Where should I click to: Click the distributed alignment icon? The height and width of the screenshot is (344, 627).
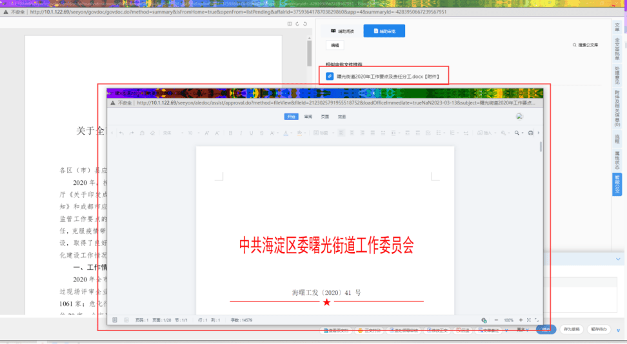383,133
